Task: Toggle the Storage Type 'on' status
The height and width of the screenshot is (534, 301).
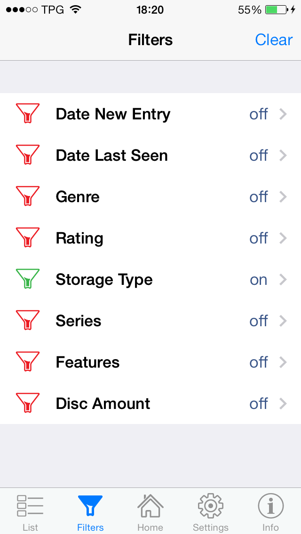Action: [259, 280]
